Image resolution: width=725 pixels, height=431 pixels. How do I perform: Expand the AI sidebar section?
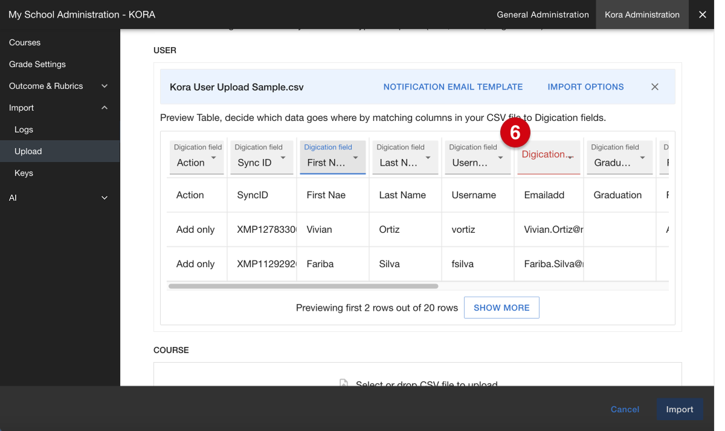click(60, 198)
